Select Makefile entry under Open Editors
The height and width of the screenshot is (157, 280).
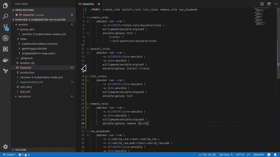(x=44, y=15)
